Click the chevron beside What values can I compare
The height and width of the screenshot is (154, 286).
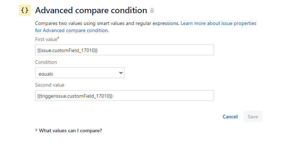pyautogui.click(x=36, y=130)
